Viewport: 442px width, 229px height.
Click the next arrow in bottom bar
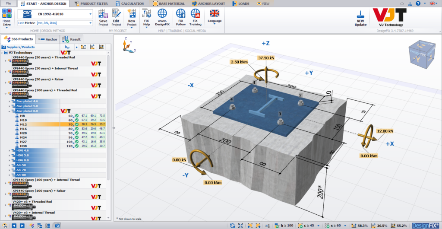pos(22,226)
